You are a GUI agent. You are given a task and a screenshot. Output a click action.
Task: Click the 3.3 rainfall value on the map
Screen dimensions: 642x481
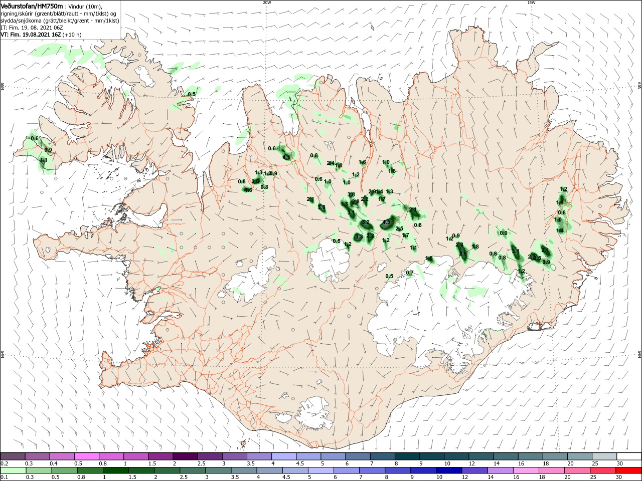coord(359,236)
